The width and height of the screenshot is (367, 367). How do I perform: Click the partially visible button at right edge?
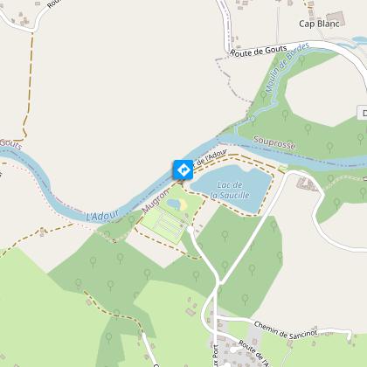pos(362,113)
